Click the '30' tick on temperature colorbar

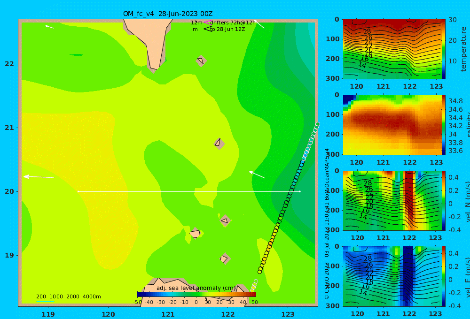point(453,20)
